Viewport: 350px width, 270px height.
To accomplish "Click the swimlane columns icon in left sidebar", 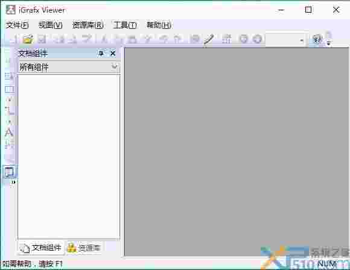I will pos(10,89).
